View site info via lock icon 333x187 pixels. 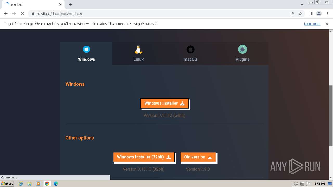coord(33,14)
